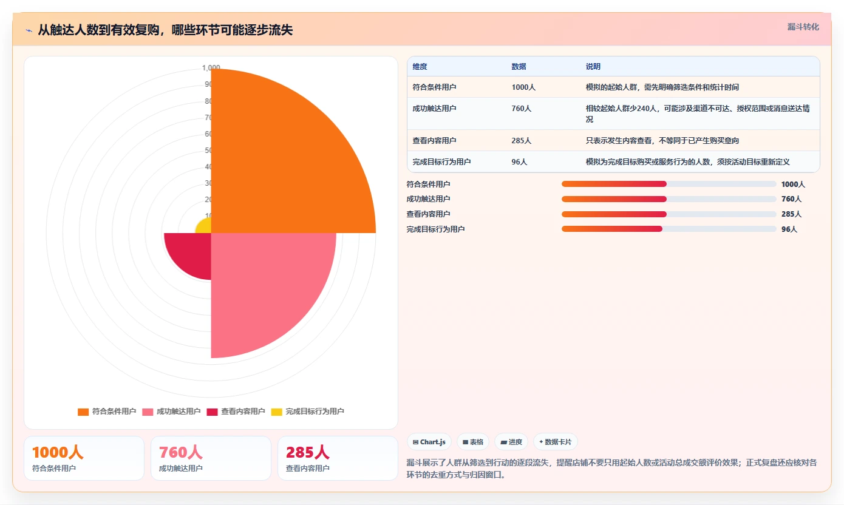The height and width of the screenshot is (505, 844).
Task: Toggle the 查看内容用户 legend item
Action: [x=236, y=412]
